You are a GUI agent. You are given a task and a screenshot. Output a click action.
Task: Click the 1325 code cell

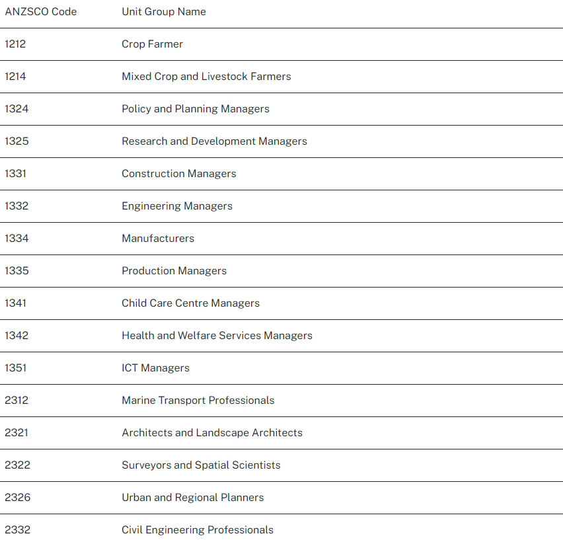click(17, 141)
